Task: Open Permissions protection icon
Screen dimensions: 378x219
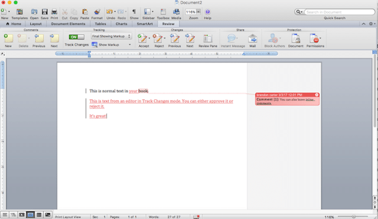Action: [x=314, y=38]
